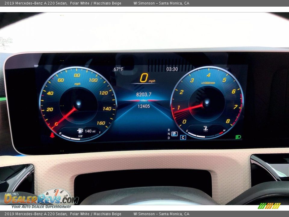289x217 pixels.
Task: Tap the 80 mark on speedometer
Action: [77, 75]
